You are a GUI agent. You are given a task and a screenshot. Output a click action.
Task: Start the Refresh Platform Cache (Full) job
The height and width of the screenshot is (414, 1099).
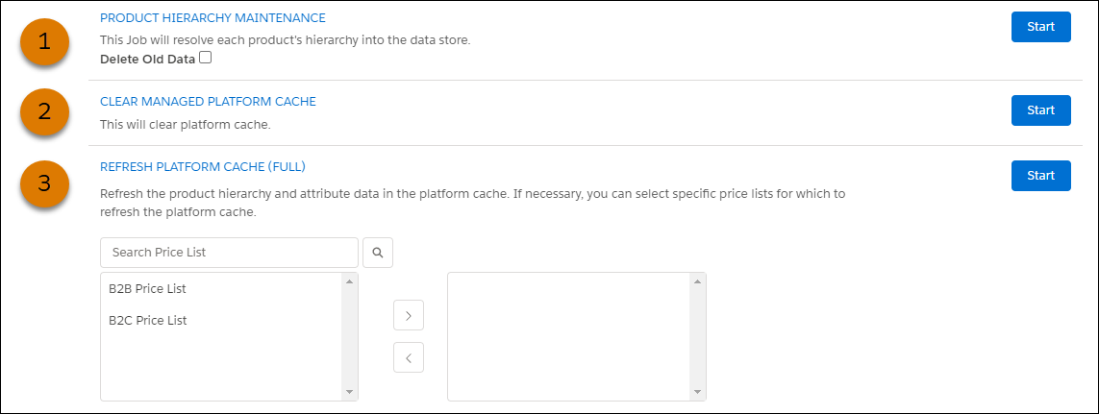[x=1040, y=175]
